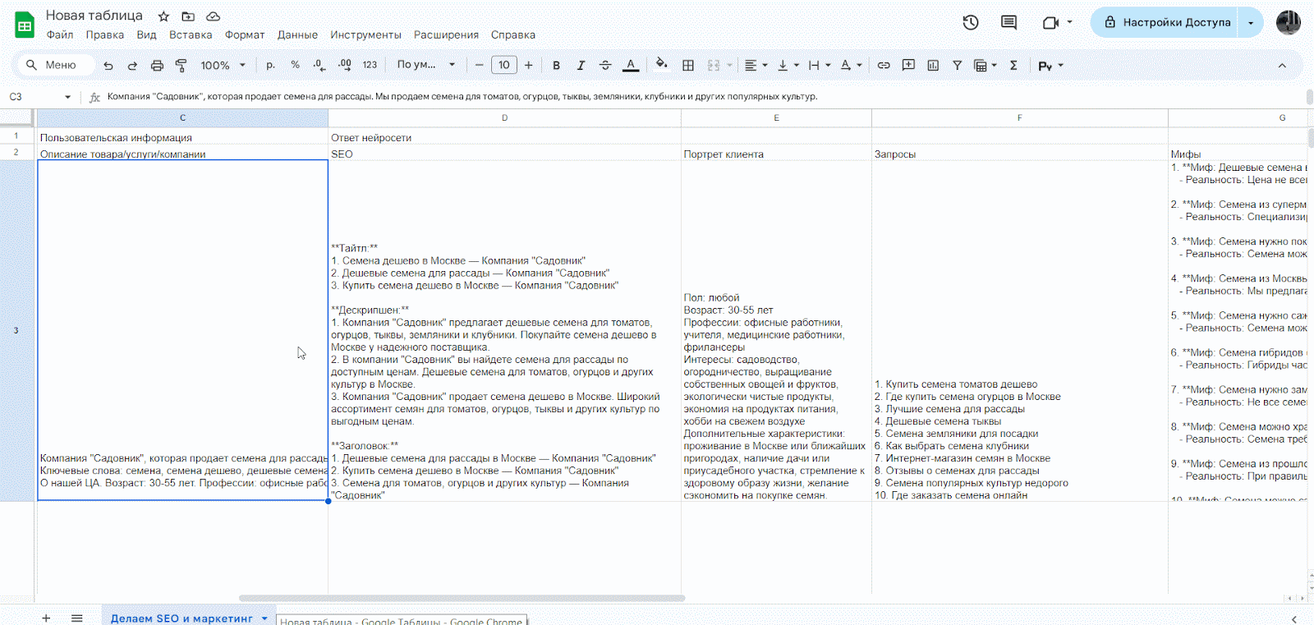Open the Формат menu
Viewport: 1314px width, 625px height.
[245, 35]
